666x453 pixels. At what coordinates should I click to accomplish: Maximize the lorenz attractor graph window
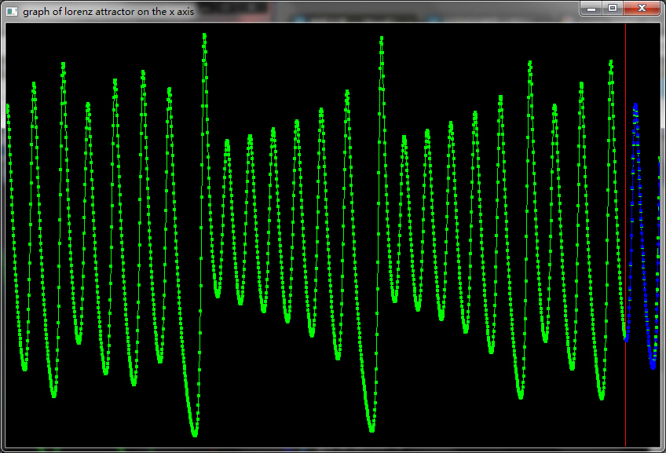(x=613, y=9)
